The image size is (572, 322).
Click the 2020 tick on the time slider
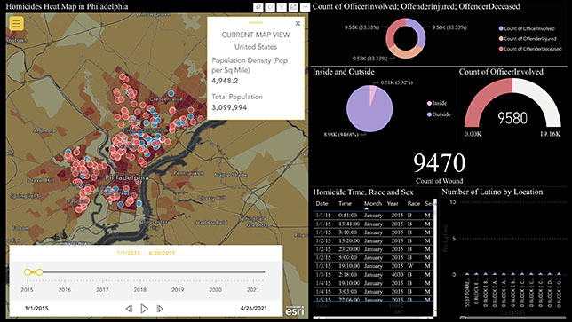tap(215, 281)
